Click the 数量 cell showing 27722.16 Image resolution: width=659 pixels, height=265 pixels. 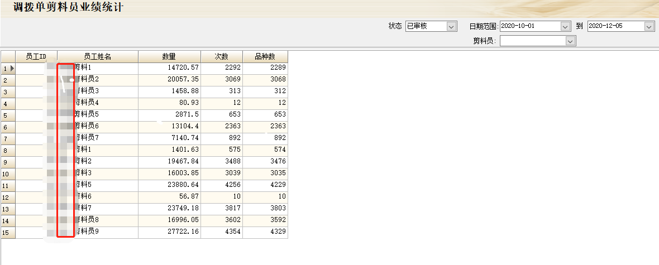pyautogui.click(x=169, y=232)
